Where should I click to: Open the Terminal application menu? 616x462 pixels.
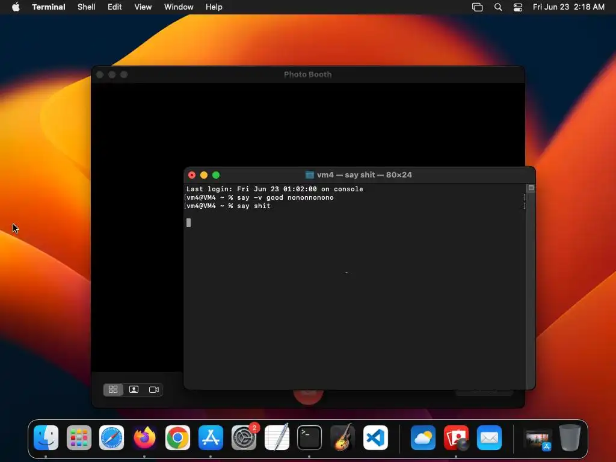tap(49, 7)
